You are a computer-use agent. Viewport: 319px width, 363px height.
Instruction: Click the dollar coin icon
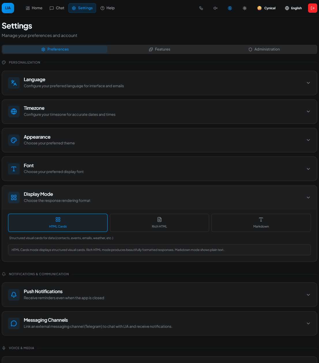230,8
